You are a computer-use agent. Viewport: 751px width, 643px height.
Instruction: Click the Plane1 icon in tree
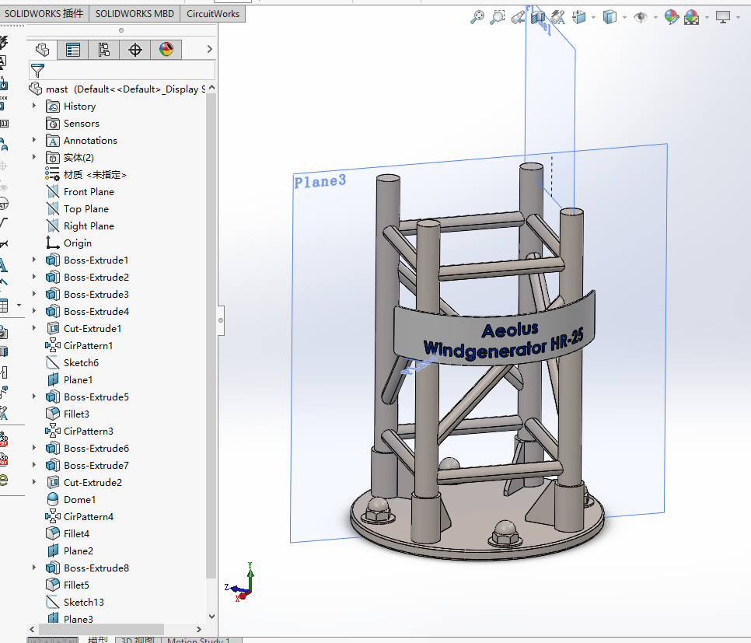pos(53,380)
